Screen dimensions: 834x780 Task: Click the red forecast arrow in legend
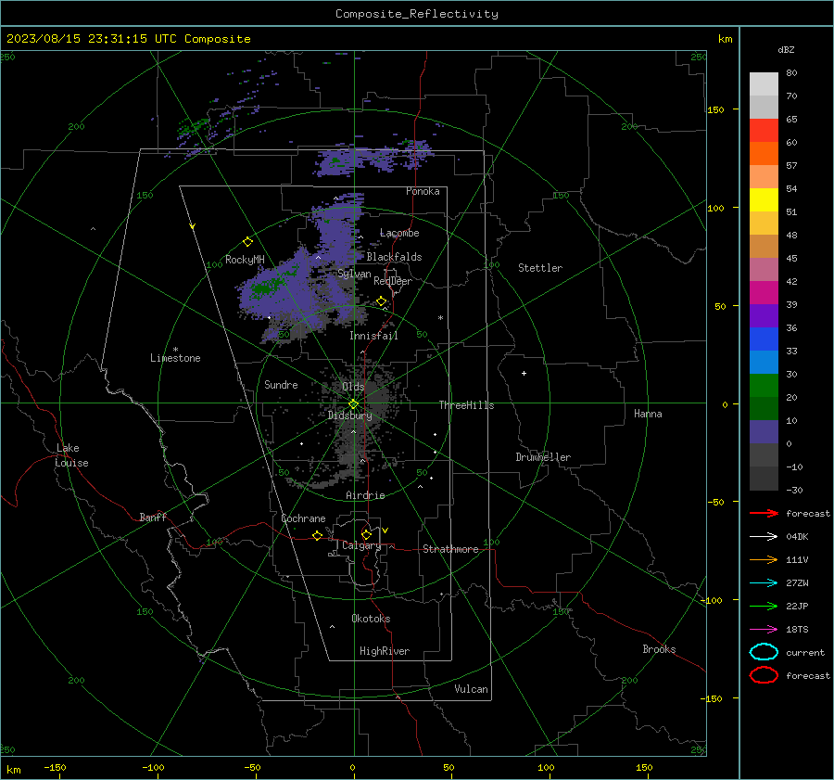click(764, 513)
